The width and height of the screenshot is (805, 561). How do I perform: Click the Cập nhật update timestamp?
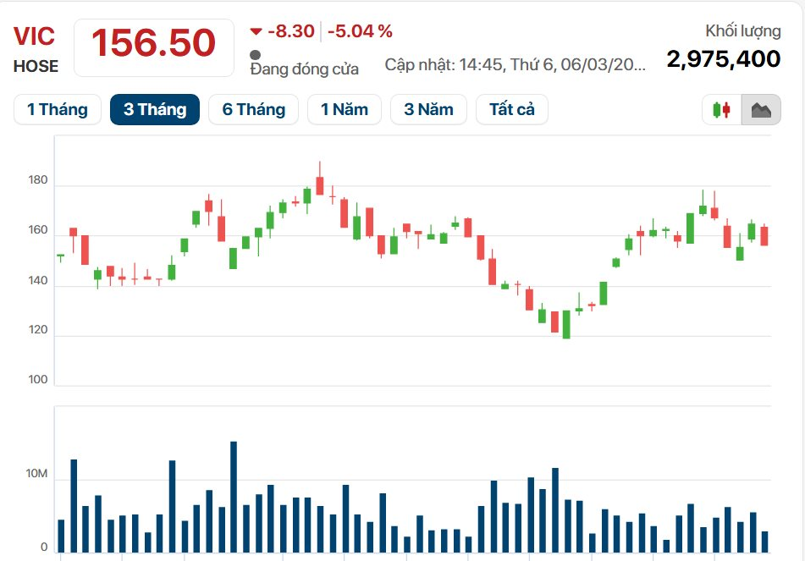[515, 64]
